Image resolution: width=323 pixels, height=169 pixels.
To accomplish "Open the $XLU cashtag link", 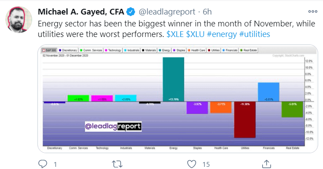I will [195, 34].
